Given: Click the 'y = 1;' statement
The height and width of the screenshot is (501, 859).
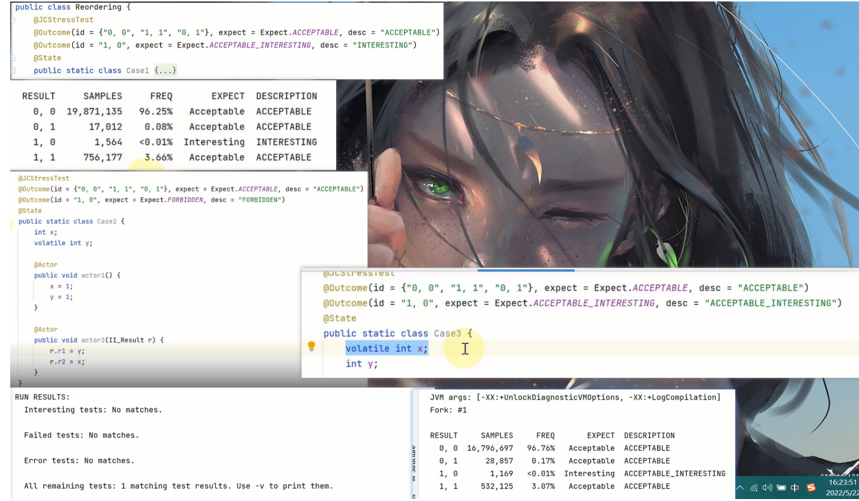Looking at the screenshot, I should pyautogui.click(x=61, y=297).
